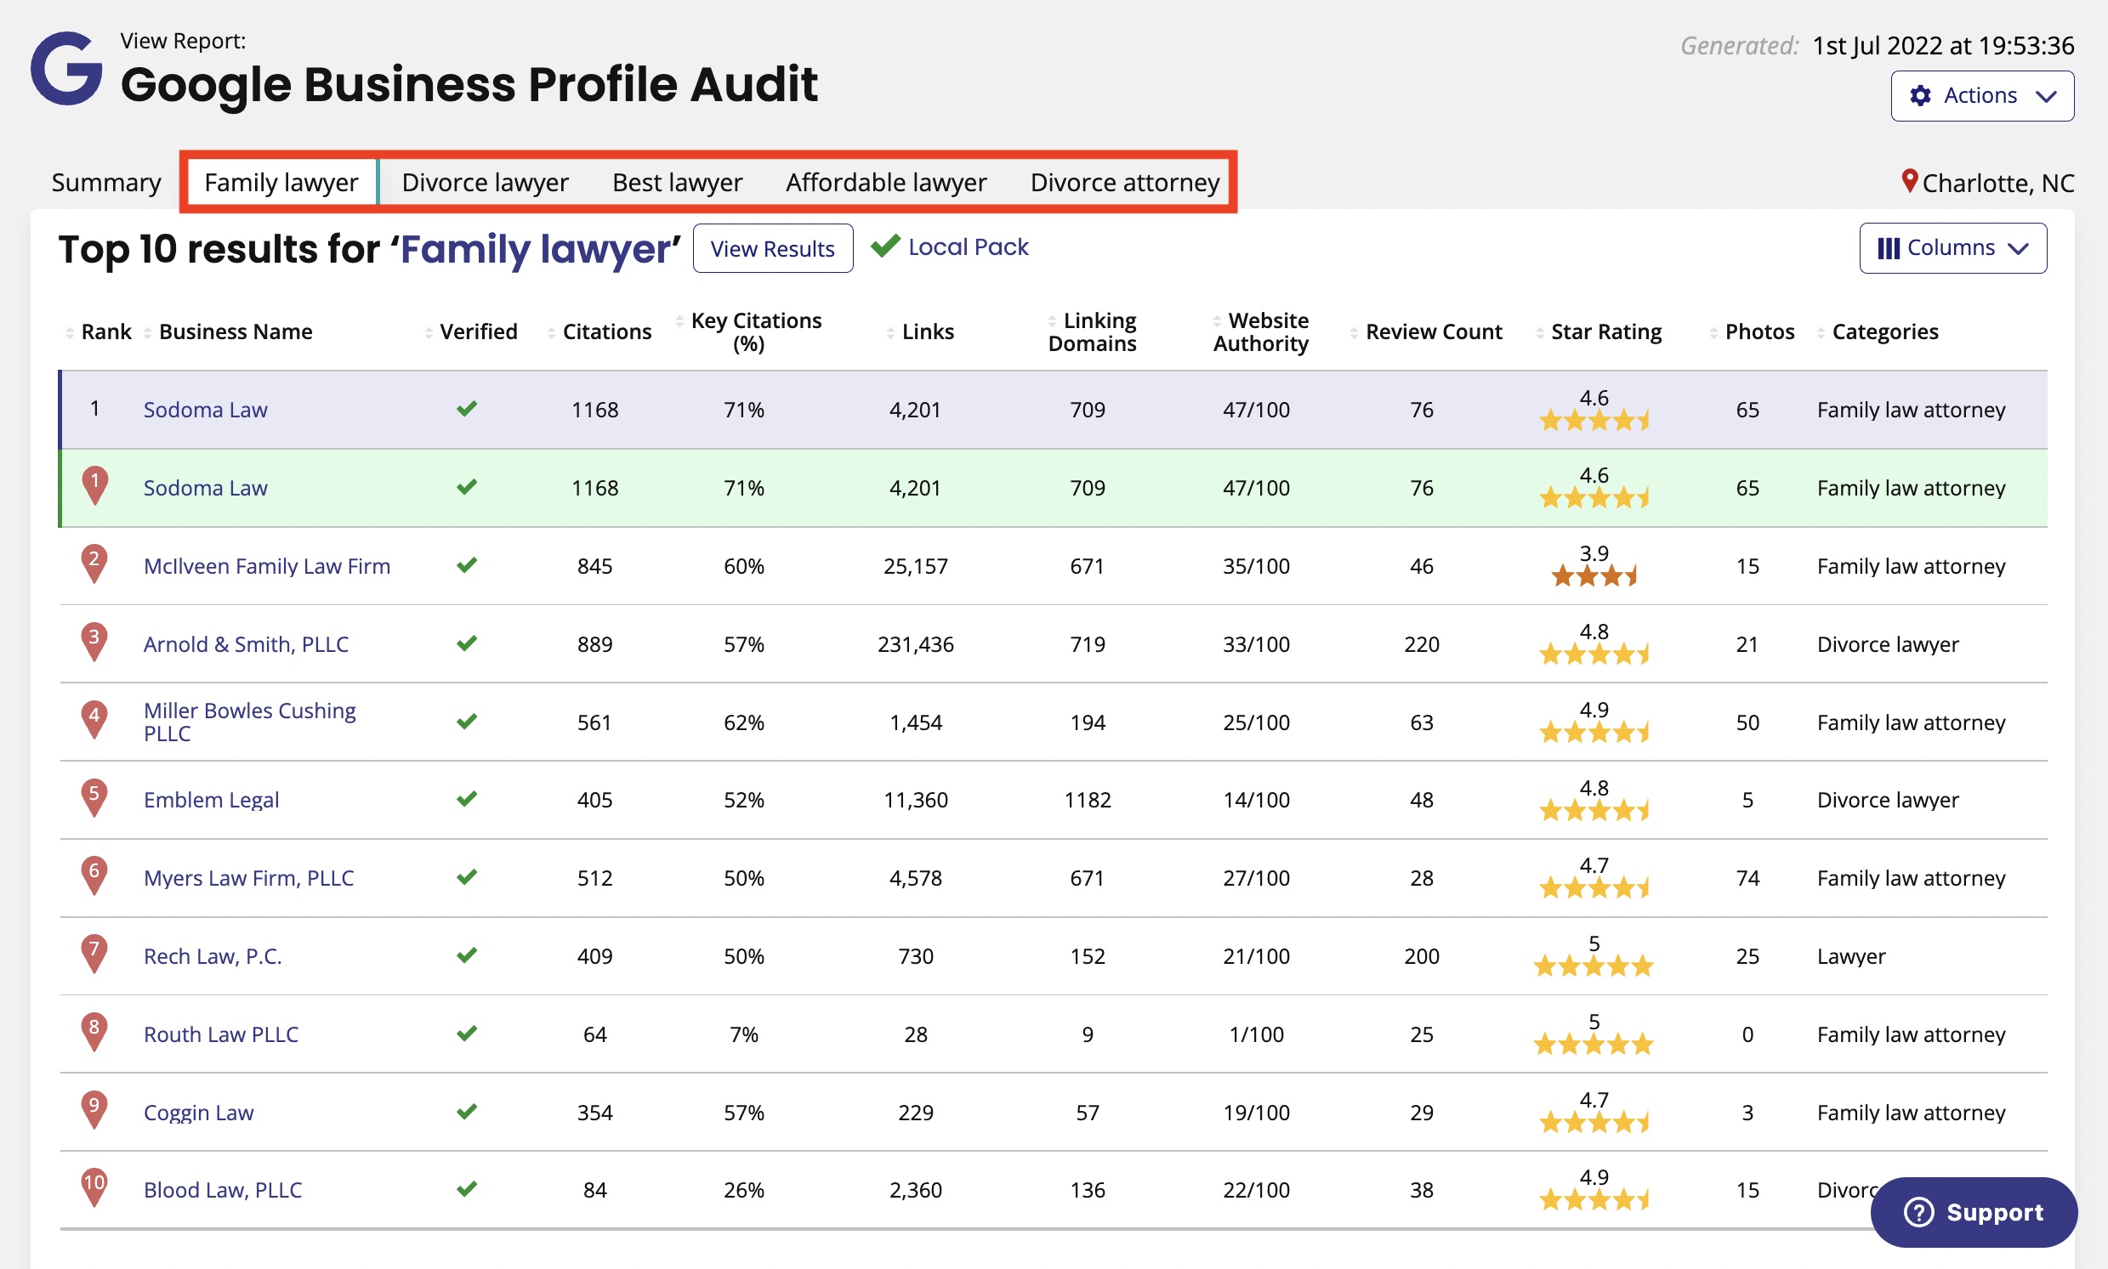Open the Divorce lawyer tab
Image resolution: width=2108 pixels, height=1269 pixels.
coord(485,182)
